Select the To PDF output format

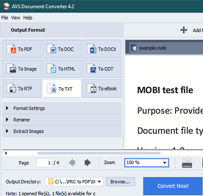(x=22, y=49)
